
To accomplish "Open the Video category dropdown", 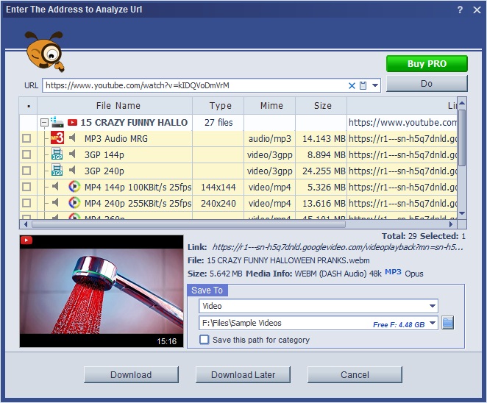I will (432, 306).
